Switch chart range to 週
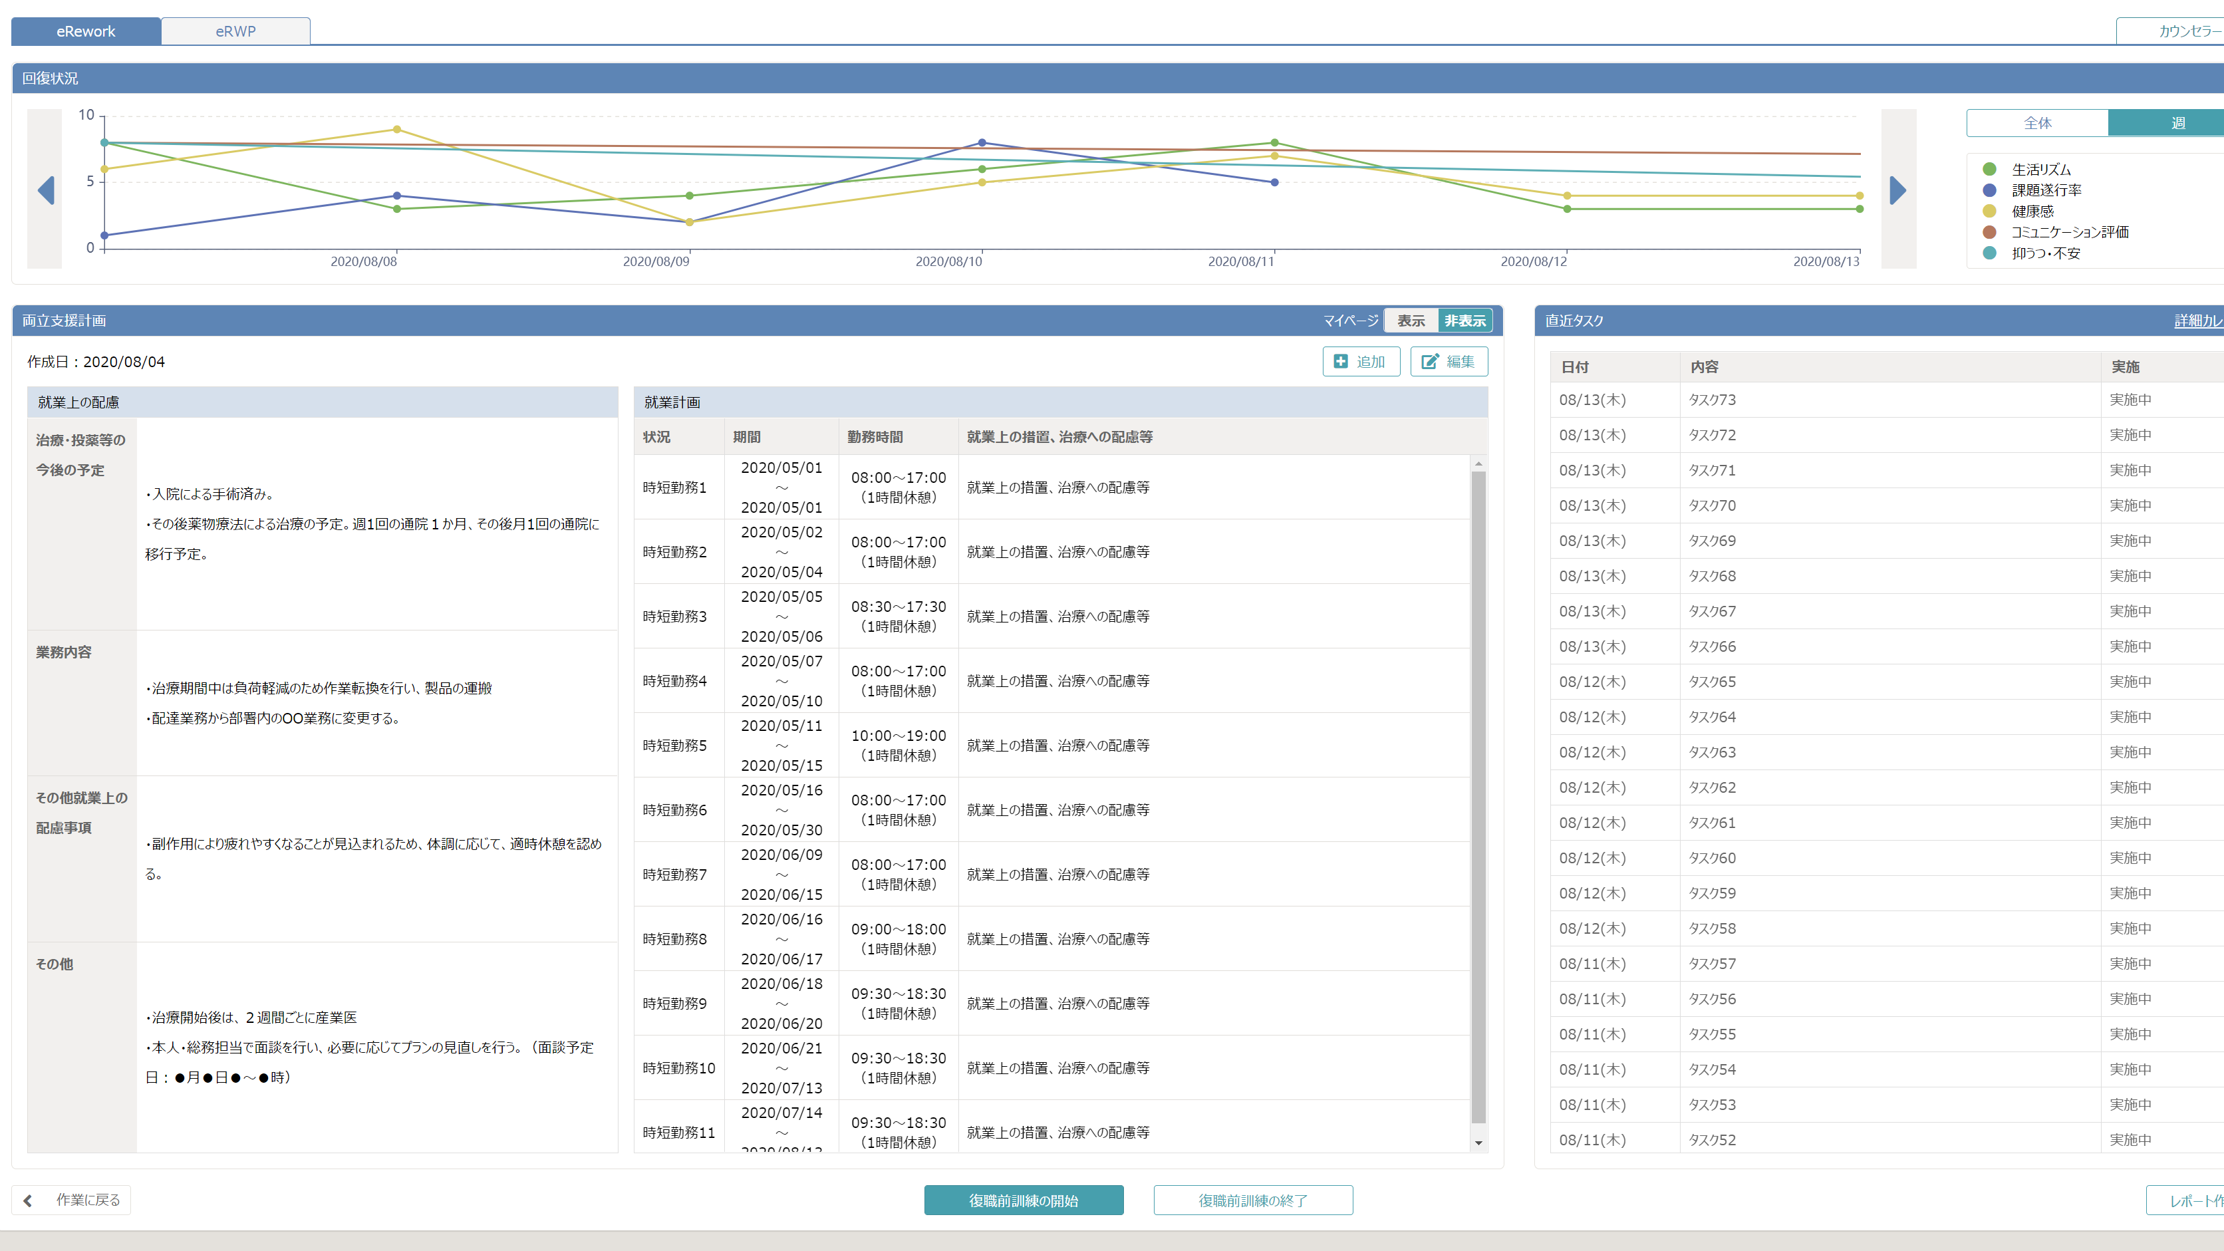 pyautogui.click(x=2167, y=122)
